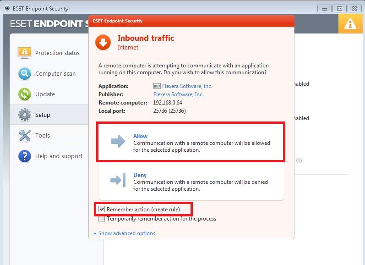Click the small info icon at right
Screen dimensions: 365x265
[299, 160]
